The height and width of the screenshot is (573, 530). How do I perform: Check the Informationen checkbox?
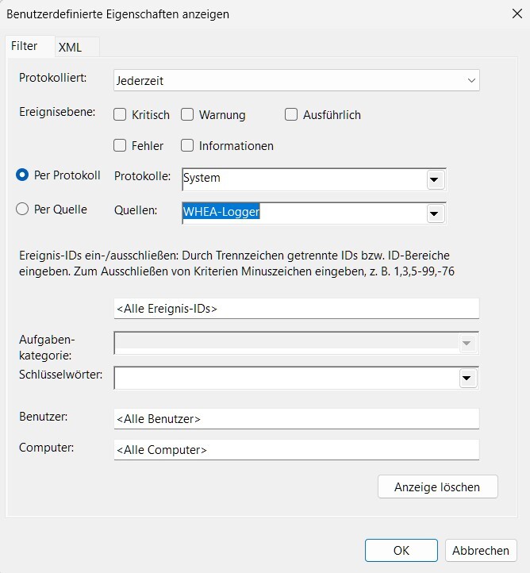point(187,145)
